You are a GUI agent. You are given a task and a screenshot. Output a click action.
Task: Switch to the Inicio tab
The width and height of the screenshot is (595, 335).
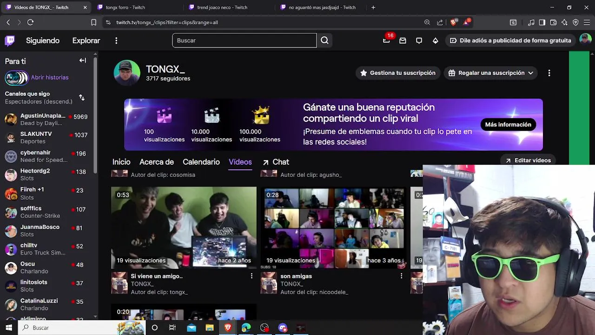pyautogui.click(x=121, y=162)
